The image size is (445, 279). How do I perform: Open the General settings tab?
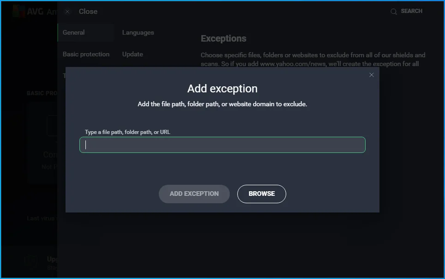[86, 33]
